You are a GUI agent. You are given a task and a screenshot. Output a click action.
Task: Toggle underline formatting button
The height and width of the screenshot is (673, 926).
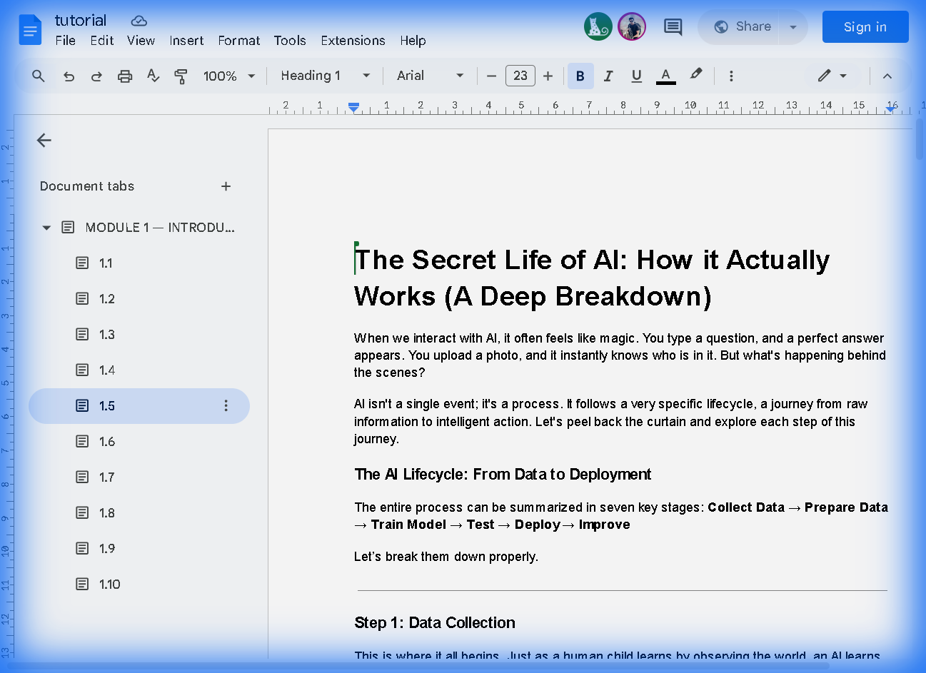[x=636, y=76]
